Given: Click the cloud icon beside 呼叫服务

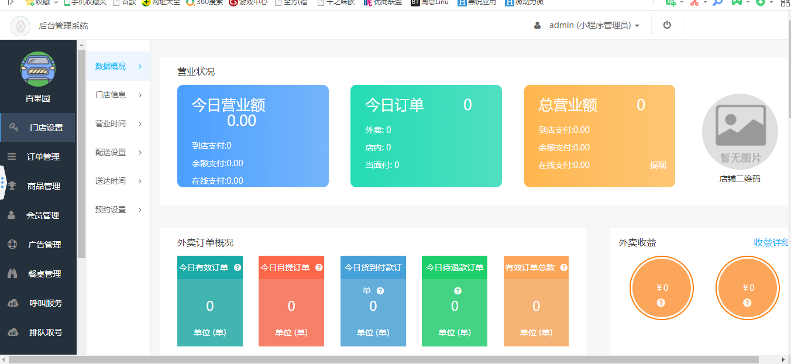Looking at the screenshot, I should (x=12, y=303).
